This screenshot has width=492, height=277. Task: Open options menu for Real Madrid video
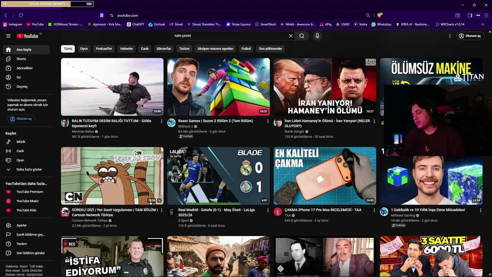pyautogui.click(x=268, y=210)
